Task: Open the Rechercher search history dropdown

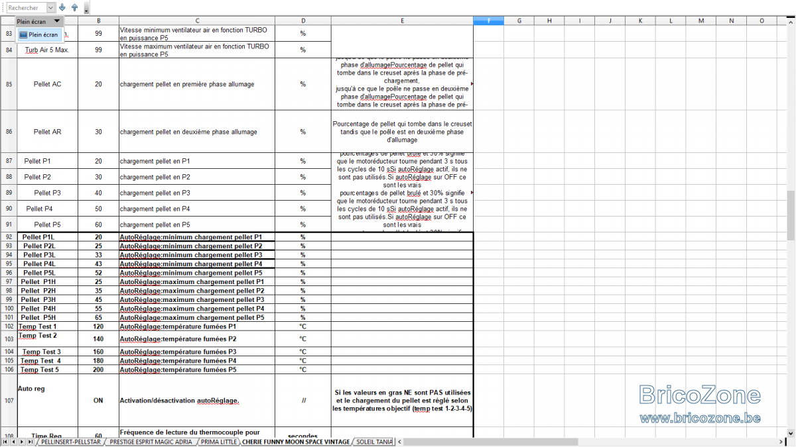Action: [51, 8]
